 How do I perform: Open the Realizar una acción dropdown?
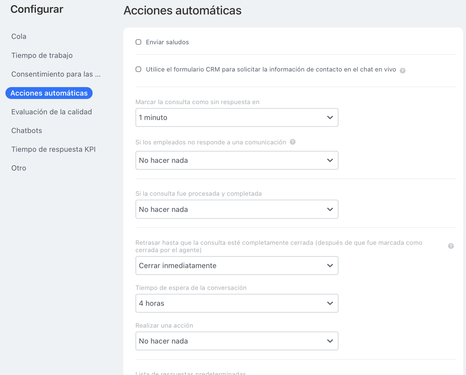[237, 341]
